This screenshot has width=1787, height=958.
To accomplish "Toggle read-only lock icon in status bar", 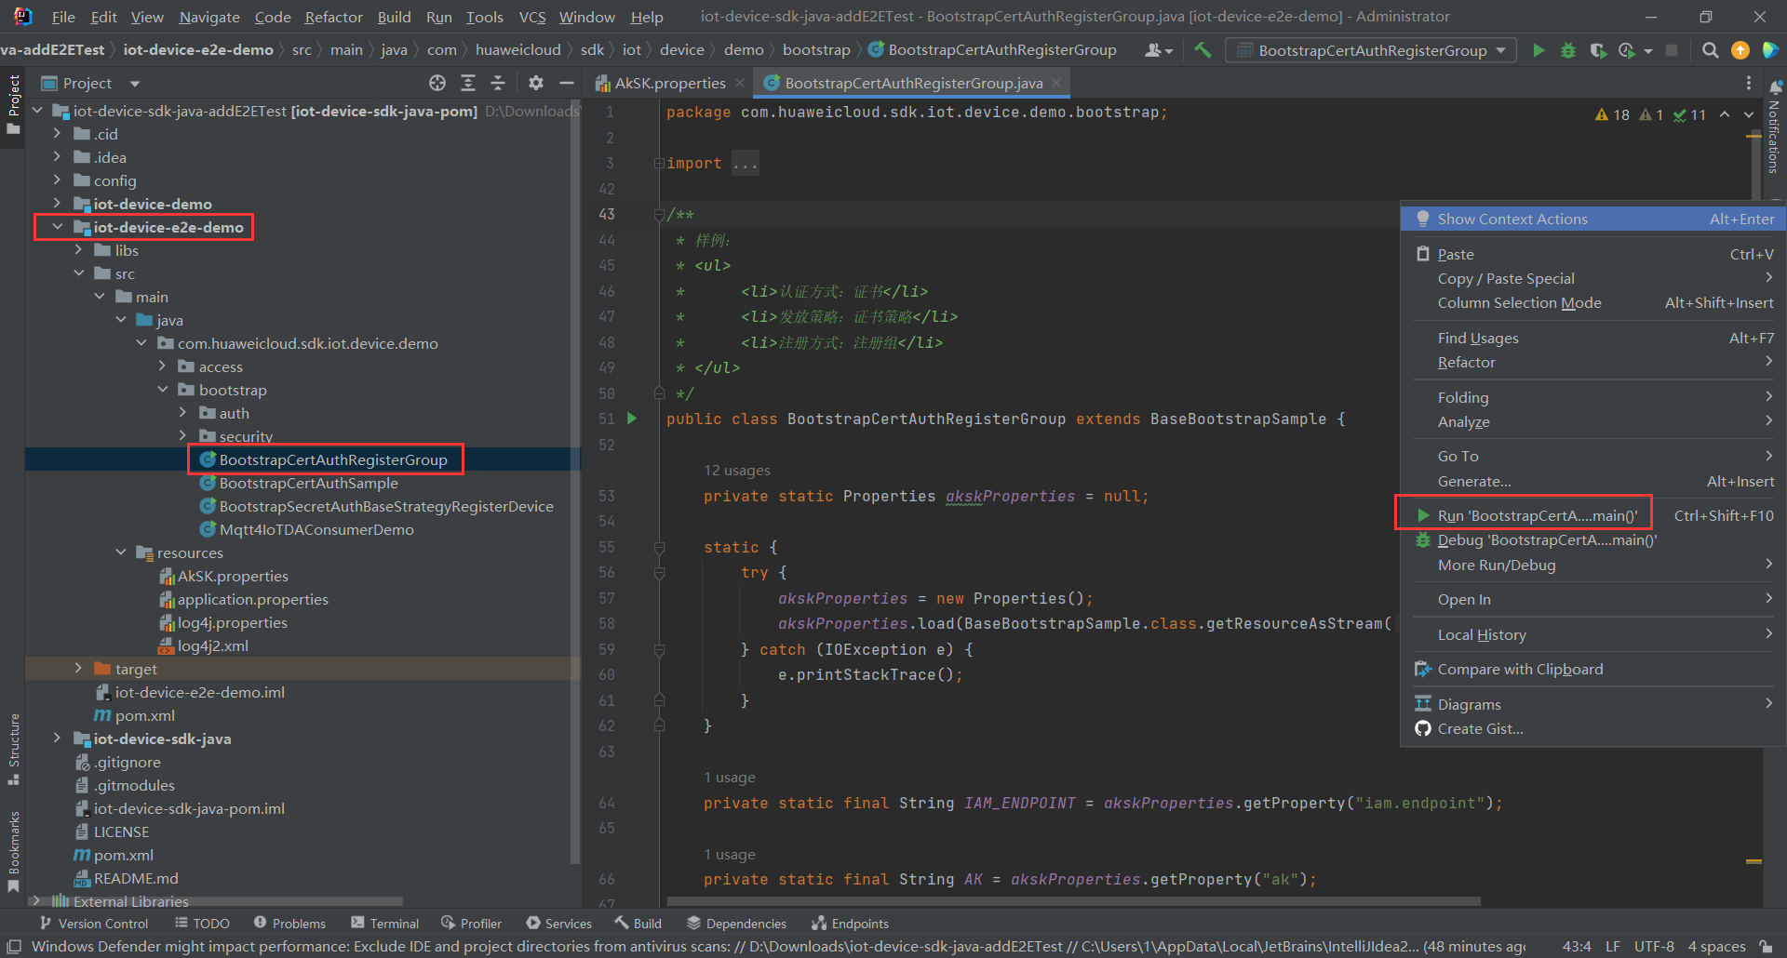I will point(1766,946).
